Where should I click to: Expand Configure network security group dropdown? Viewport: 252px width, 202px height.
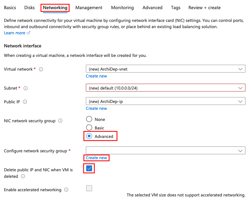(x=165, y=150)
